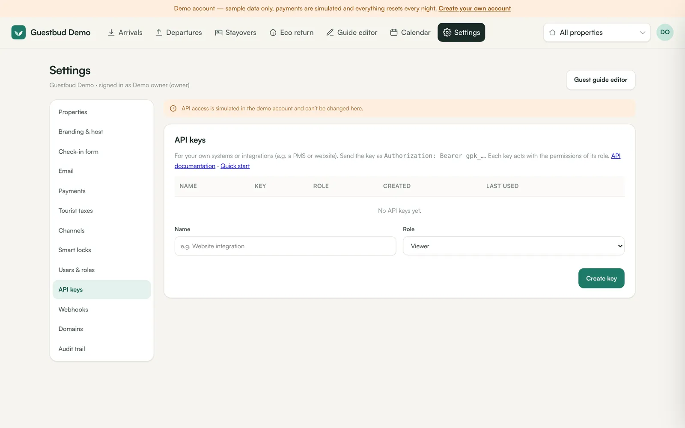Click the info icon in API access notice
Screen dimensions: 685x428
coord(173,109)
